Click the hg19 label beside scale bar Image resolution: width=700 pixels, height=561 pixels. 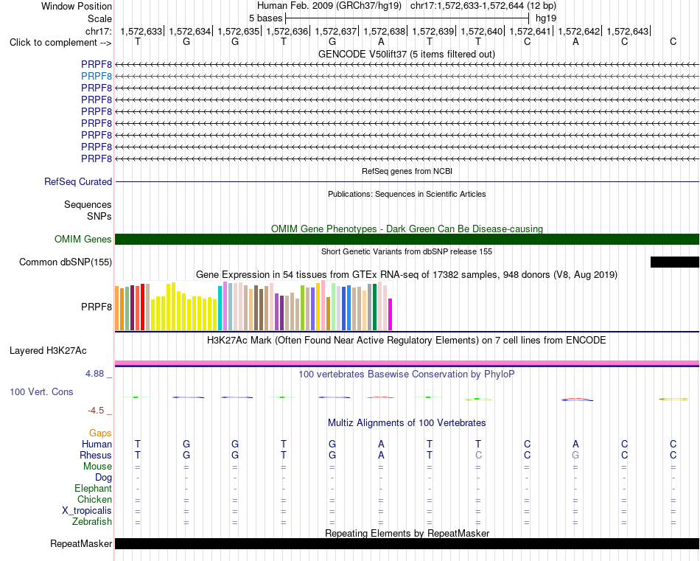click(546, 18)
